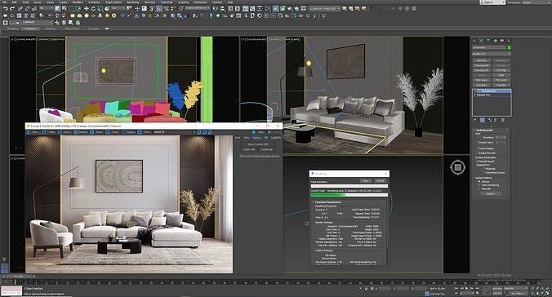
Task: Toggle the Smooth Result checkbox
Action: [x=478, y=162]
